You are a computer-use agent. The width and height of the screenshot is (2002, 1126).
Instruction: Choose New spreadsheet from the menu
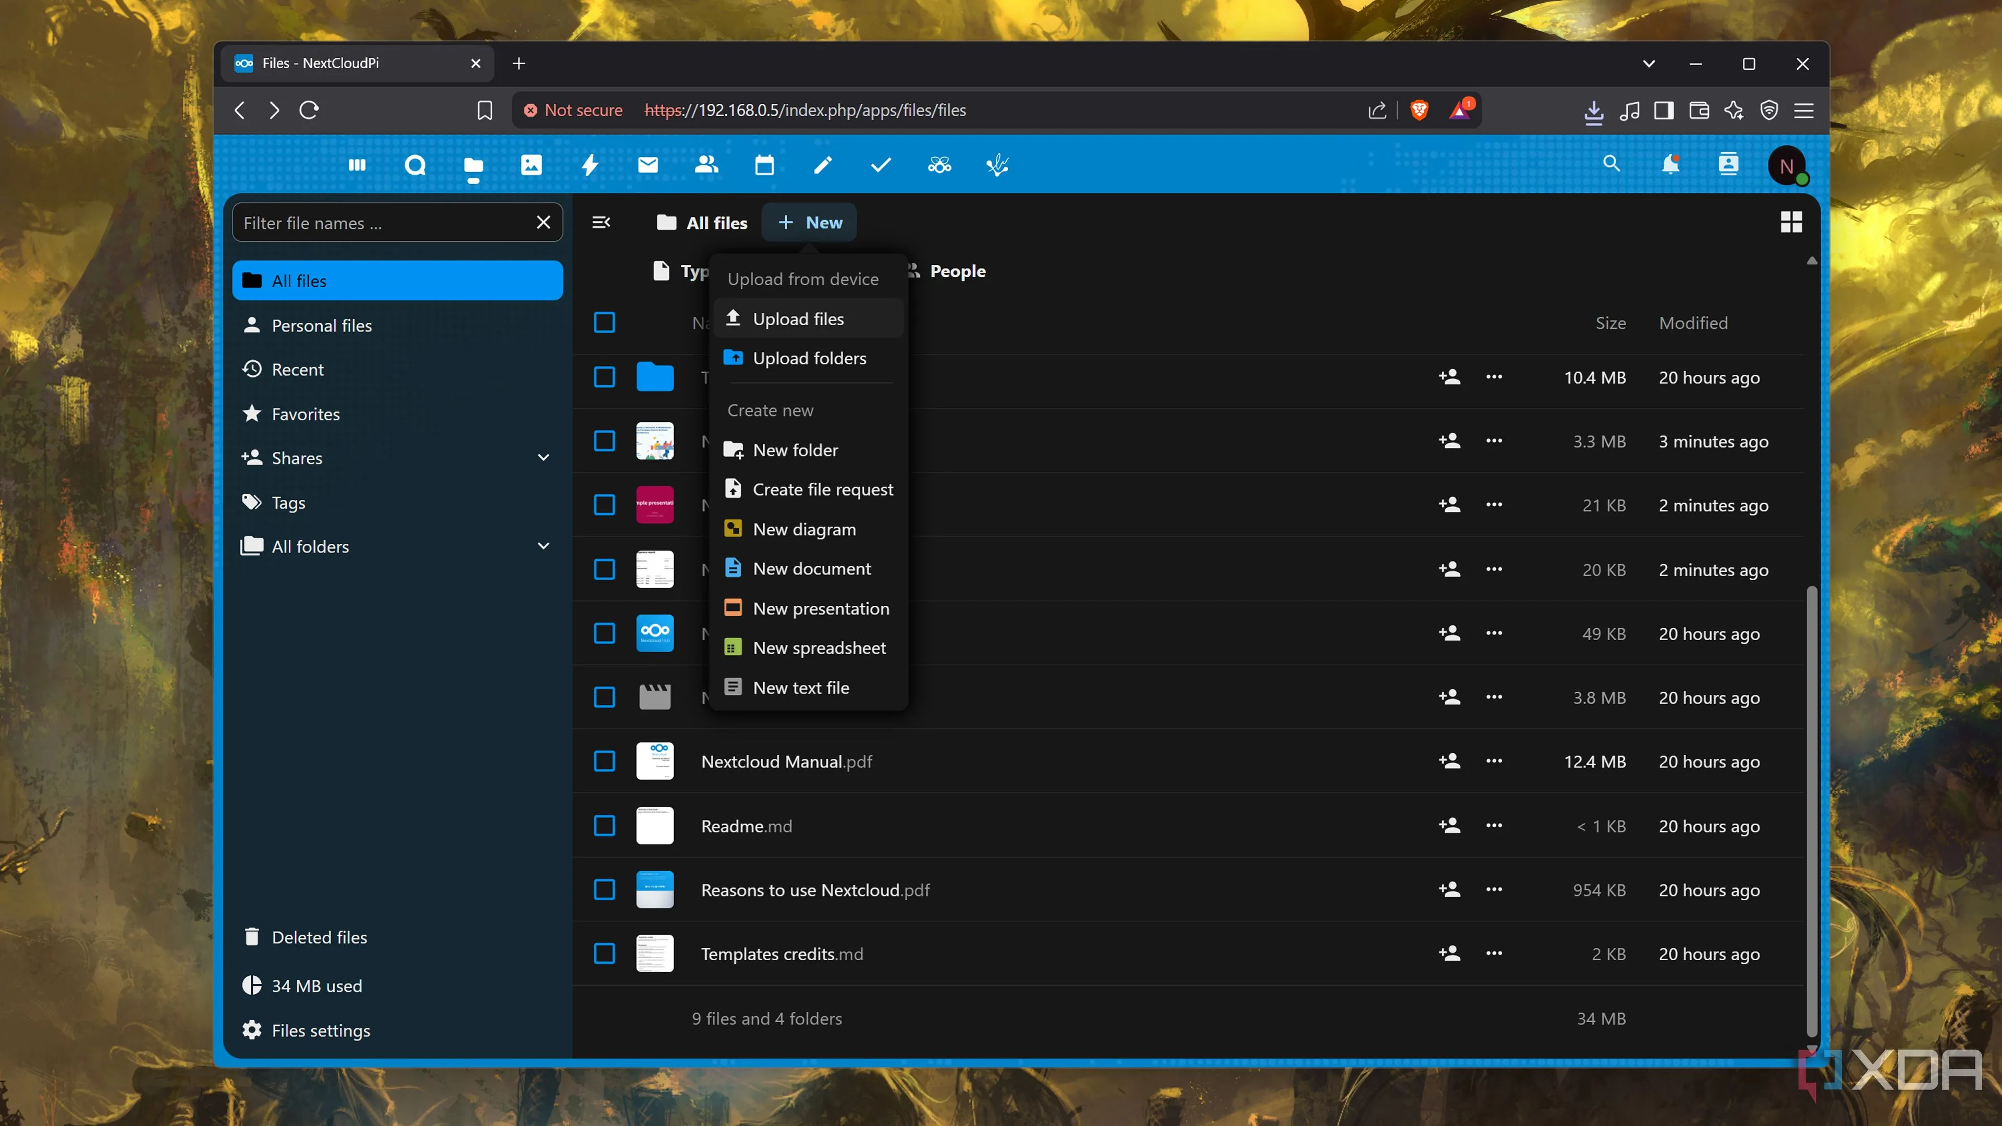(819, 647)
